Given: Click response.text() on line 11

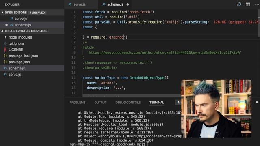Looking at the screenshot, I should (134, 62).
